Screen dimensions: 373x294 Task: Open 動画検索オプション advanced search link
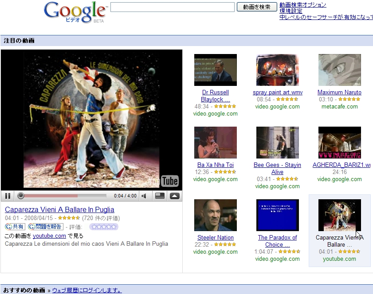[x=302, y=5]
